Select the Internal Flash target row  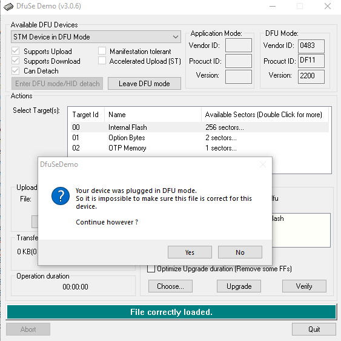click(200, 127)
